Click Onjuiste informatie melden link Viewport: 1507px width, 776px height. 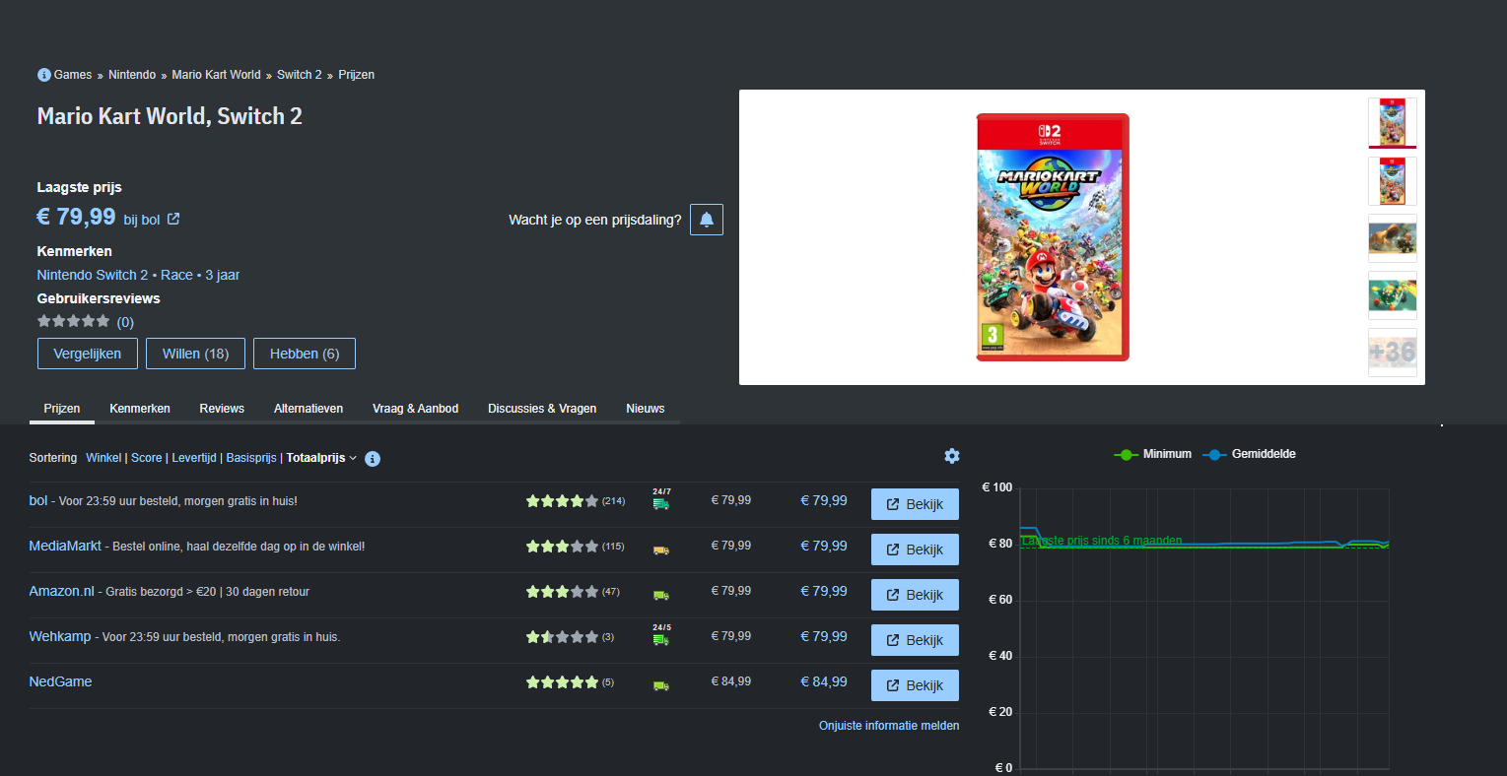[x=889, y=726]
